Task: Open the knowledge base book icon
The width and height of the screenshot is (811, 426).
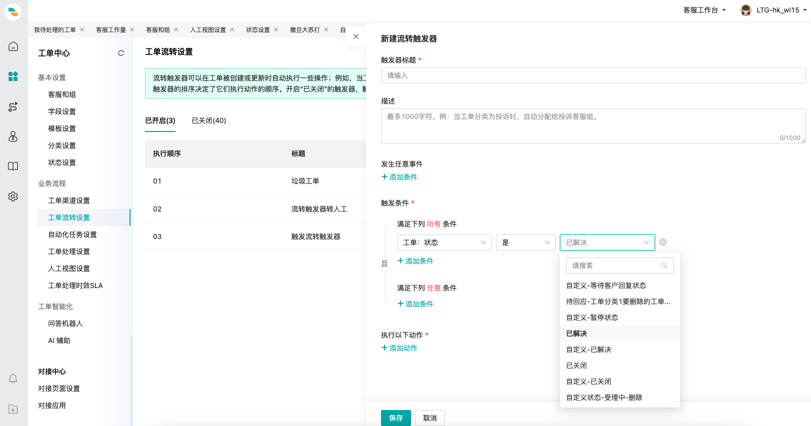Action: click(13, 166)
